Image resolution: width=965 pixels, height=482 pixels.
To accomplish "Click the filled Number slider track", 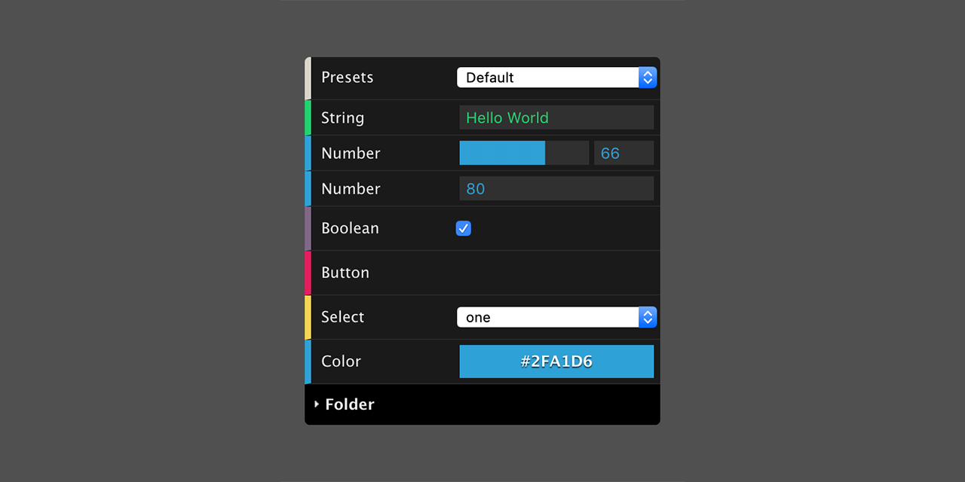I will tap(501, 153).
